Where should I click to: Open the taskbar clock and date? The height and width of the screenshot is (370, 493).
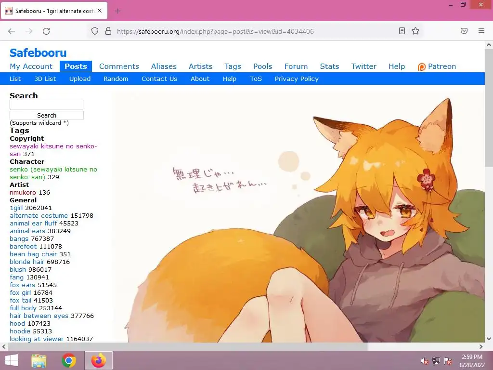tap(472, 360)
